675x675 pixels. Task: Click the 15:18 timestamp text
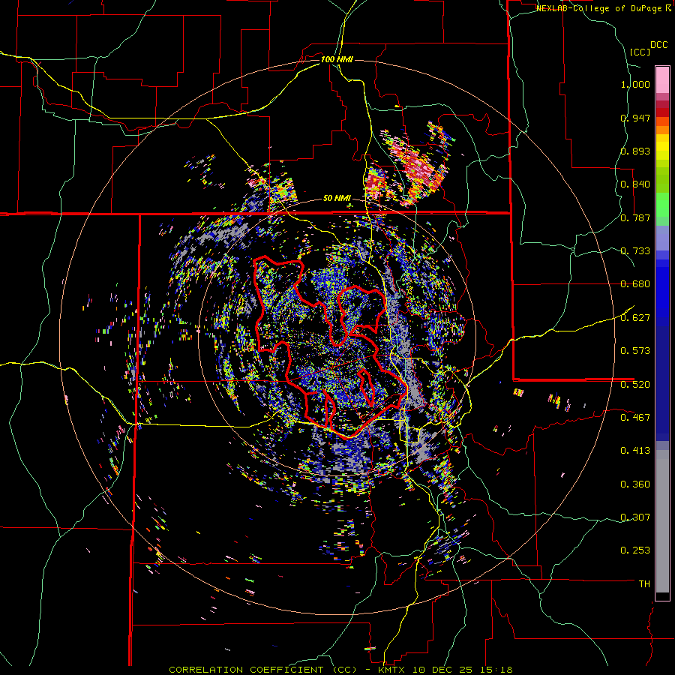[495, 670]
